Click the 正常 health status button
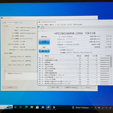Viewport: 113px width, 113px height. [x=44, y=42]
